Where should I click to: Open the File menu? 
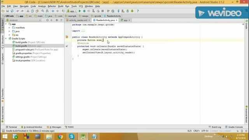pyautogui.click(x=3, y=6)
